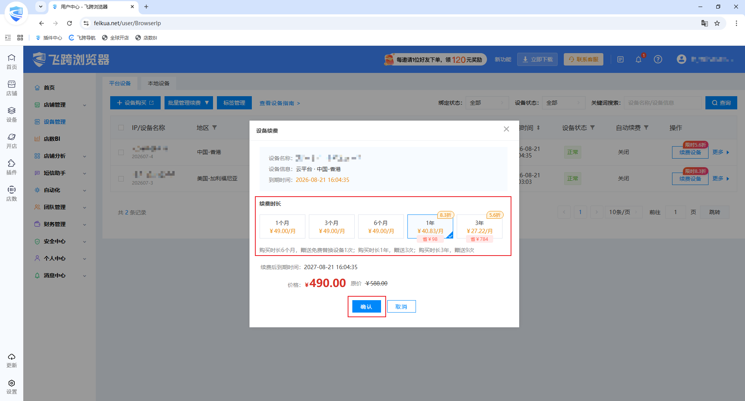
Task: Click the 前往 page number input
Action: click(676, 212)
